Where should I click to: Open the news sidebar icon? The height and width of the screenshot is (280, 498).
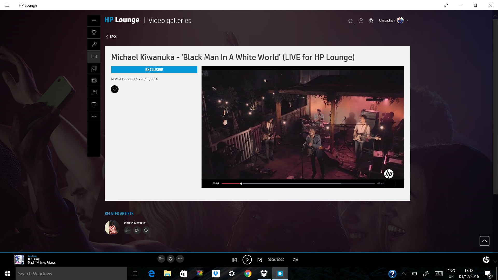[94, 81]
